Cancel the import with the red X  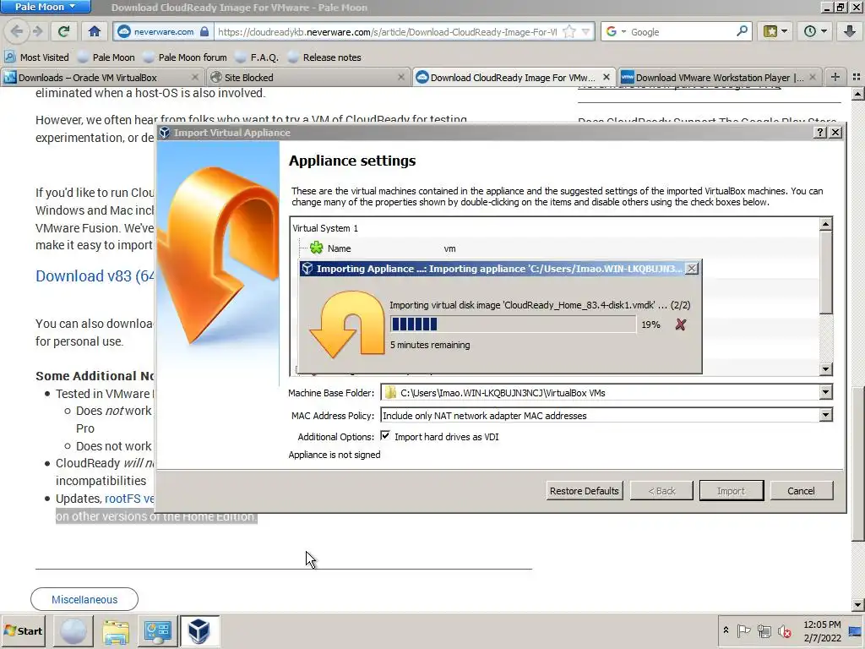click(680, 324)
